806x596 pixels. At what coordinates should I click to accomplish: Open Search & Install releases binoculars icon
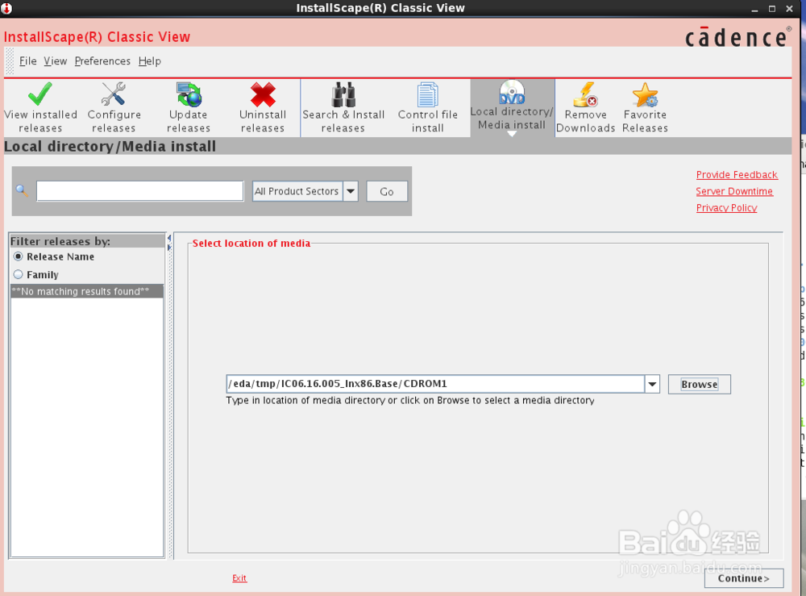tap(343, 94)
